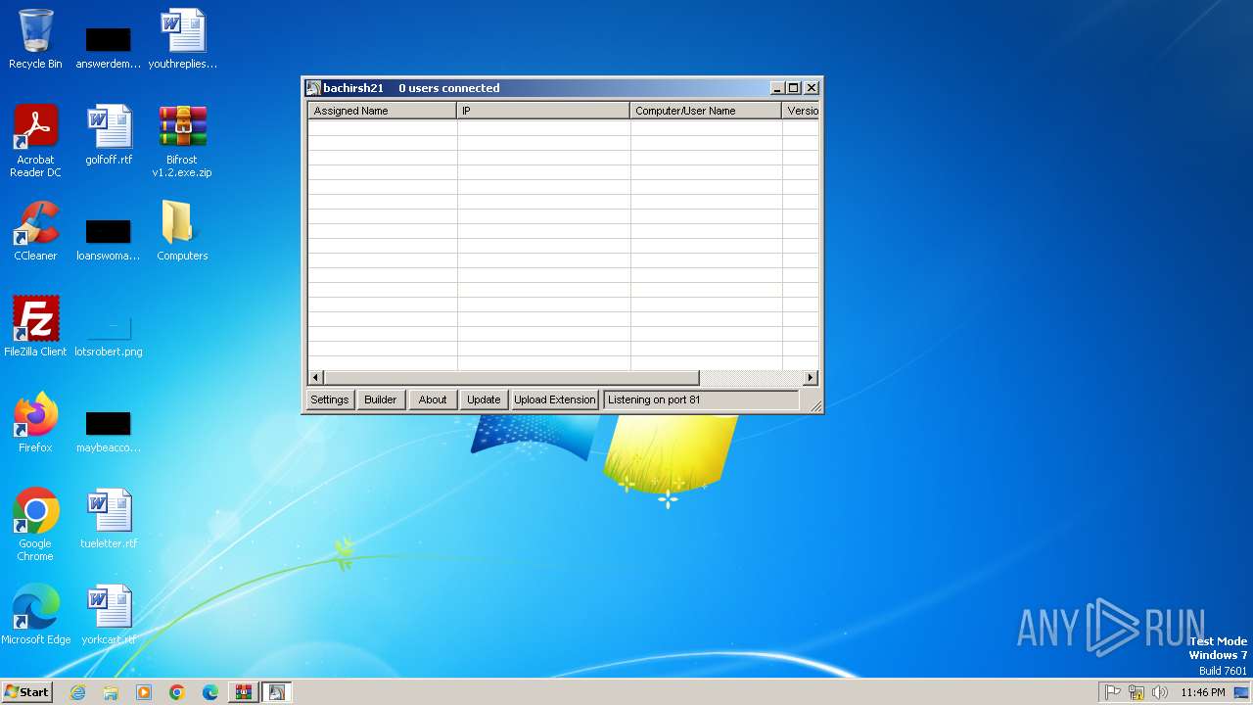The width and height of the screenshot is (1253, 705).
Task: Minimize the bachirsh21 window
Action: 777,88
